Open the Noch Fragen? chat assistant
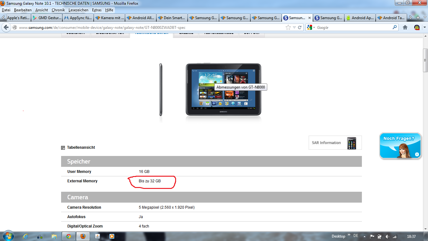 [400, 146]
